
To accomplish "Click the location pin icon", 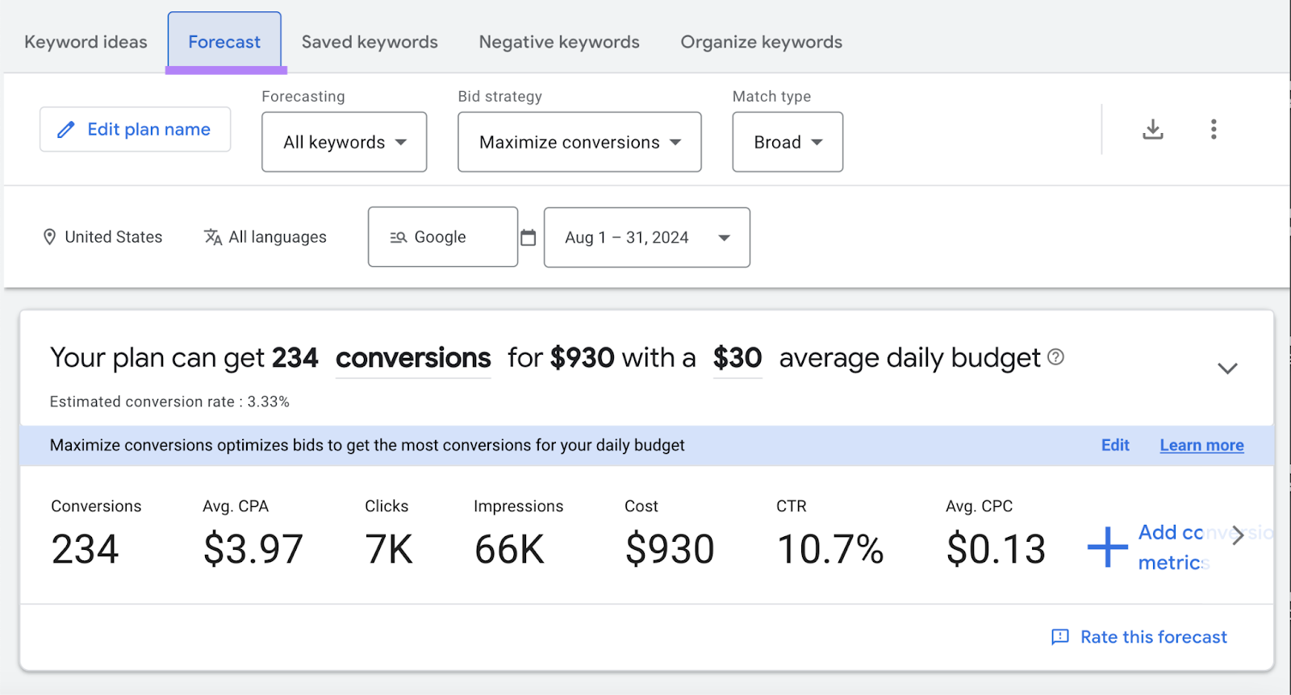I will click(49, 237).
